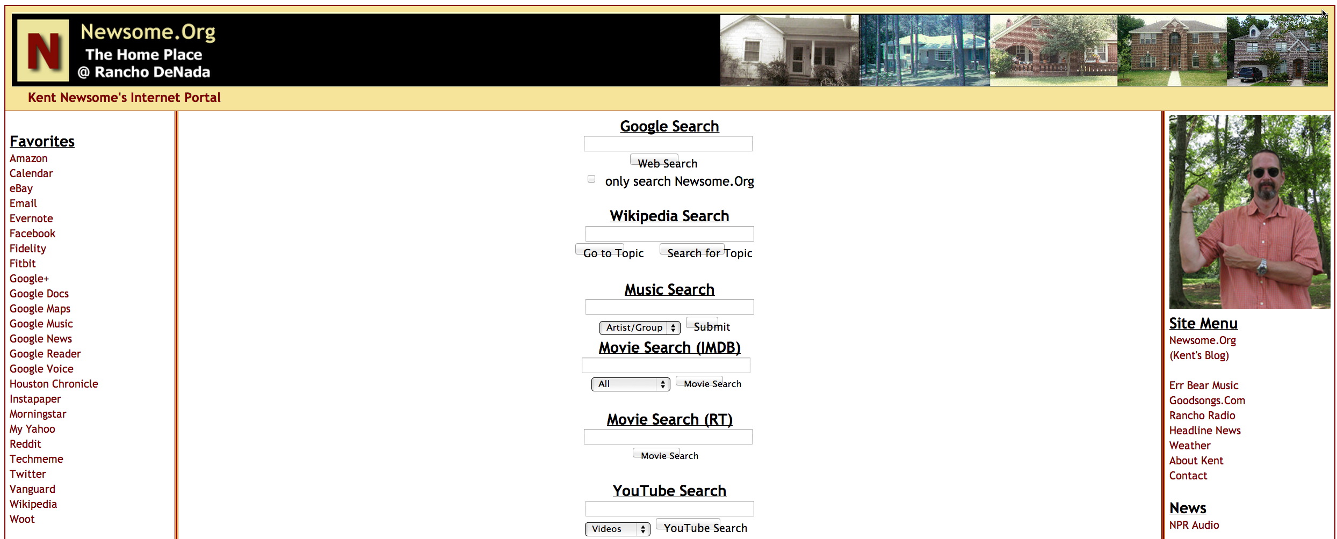Open the Amazon favorites link

point(28,158)
